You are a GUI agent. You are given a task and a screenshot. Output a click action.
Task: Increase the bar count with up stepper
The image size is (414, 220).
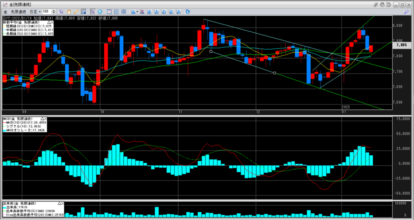click(54, 10)
